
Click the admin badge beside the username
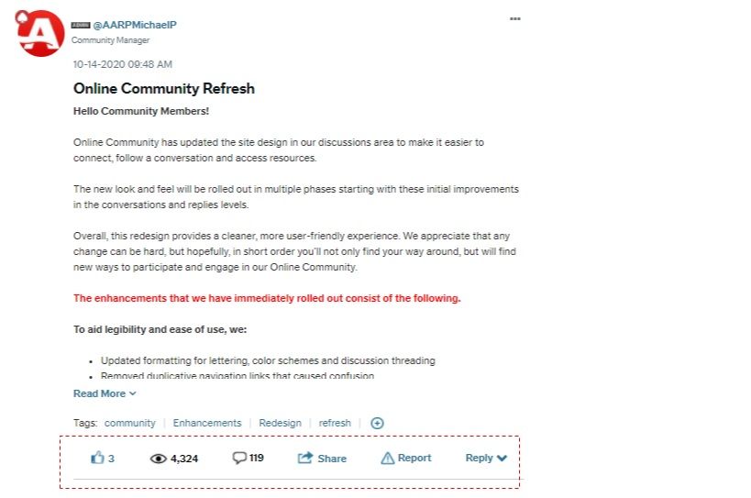[81, 25]
